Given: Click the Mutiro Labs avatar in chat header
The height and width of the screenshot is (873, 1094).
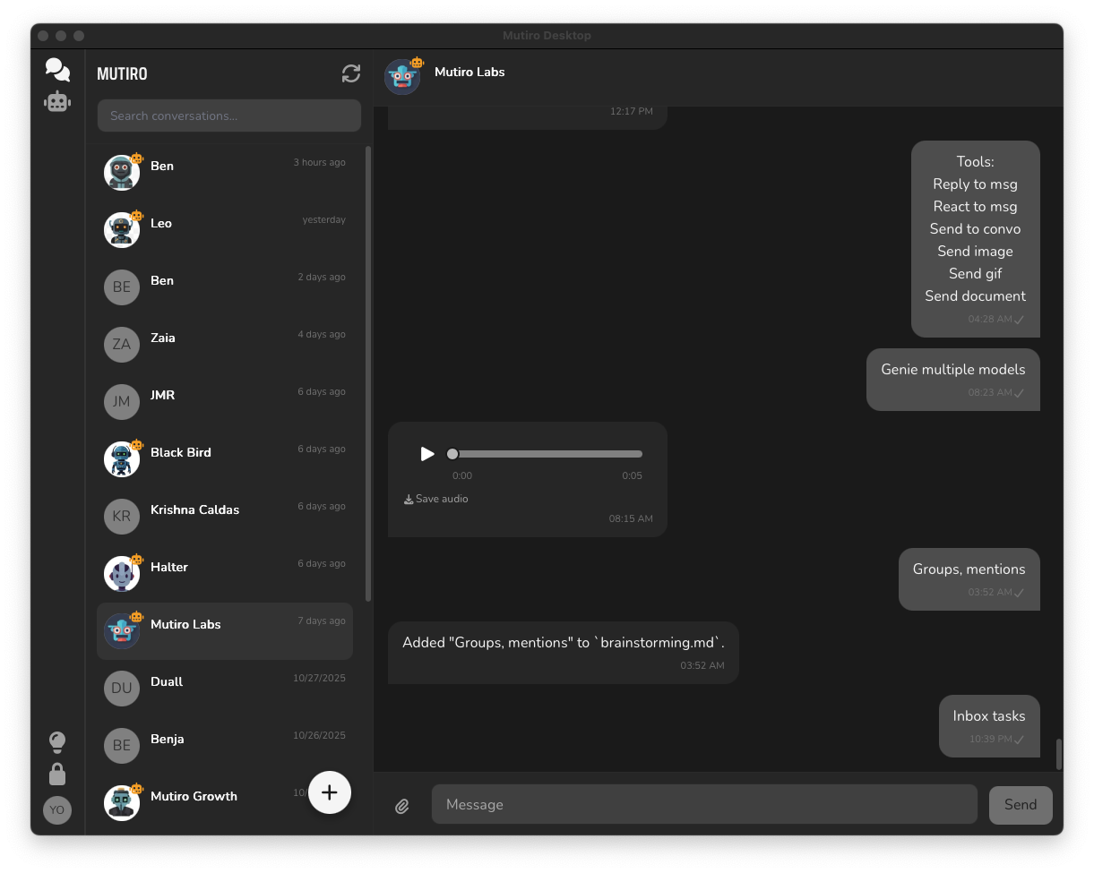Looking at the screenshot, I should (x=402, y=77).
